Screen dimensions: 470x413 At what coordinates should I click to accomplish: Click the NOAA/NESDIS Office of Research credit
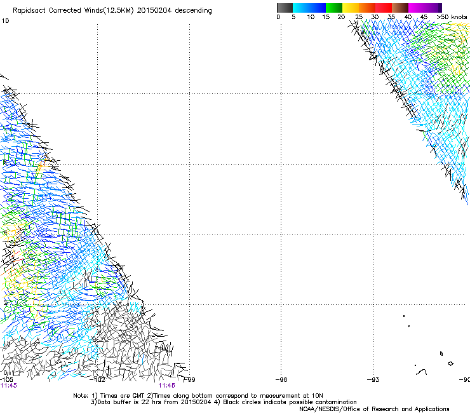tap(374, 409)
